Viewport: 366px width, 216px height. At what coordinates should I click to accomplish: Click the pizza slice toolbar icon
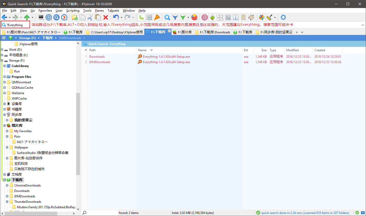tap(157, 17)
